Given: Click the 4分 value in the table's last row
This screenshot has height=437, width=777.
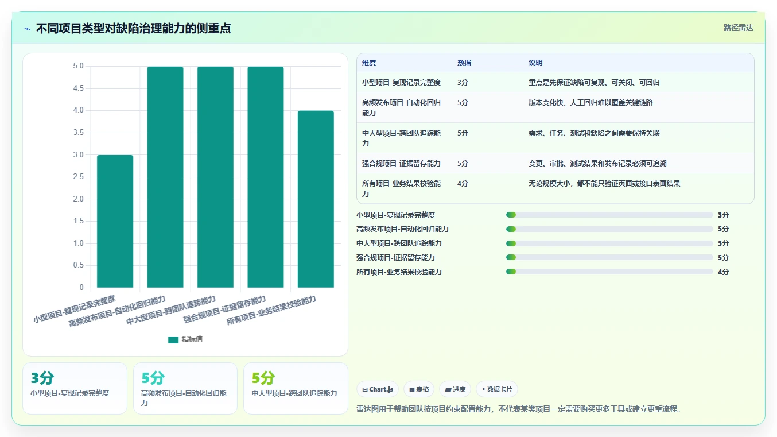Looking at the screenshot, I should (x=463, y=184).
